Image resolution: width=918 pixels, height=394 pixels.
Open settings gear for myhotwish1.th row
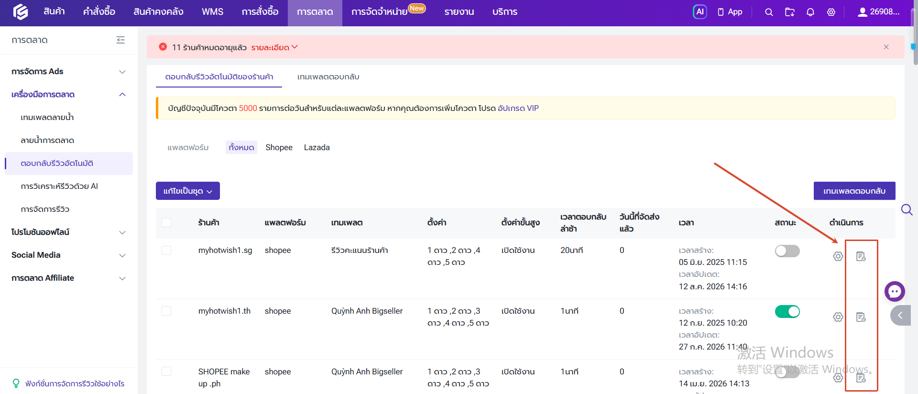point(838,317)
